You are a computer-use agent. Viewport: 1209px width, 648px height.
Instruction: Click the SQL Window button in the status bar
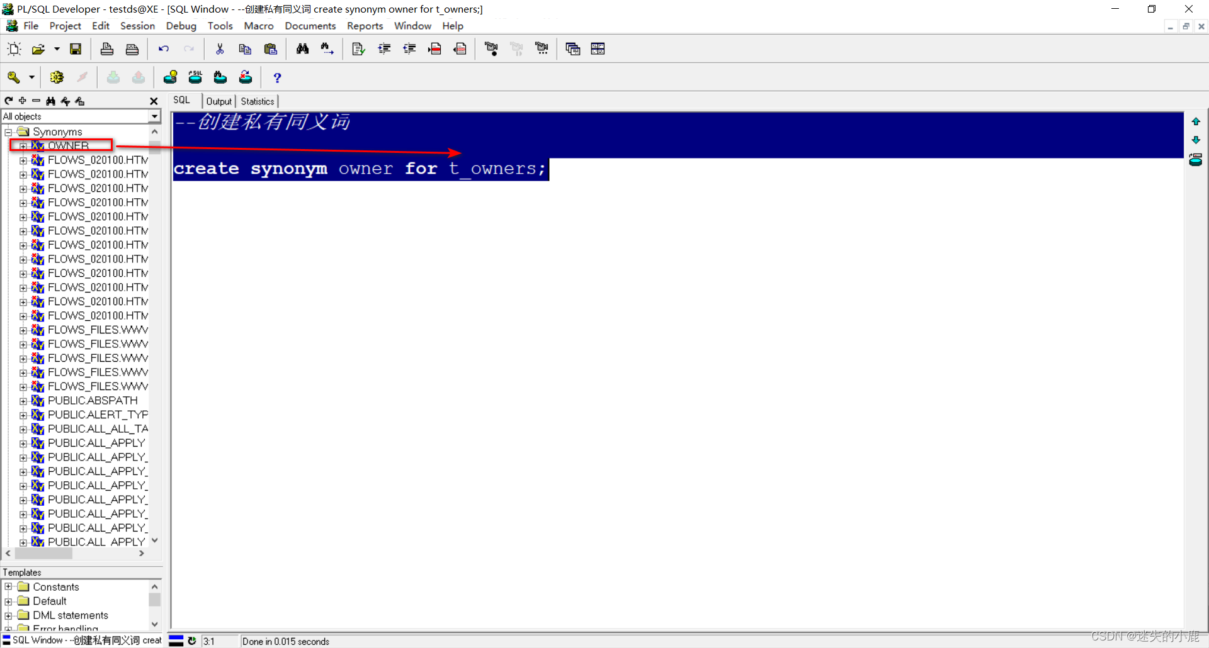click(x=82, y=640)
